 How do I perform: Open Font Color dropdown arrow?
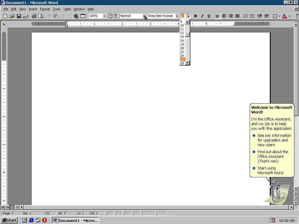pos(289,16)
